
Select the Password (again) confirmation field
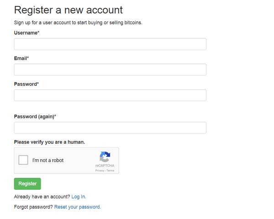[110, 128]
